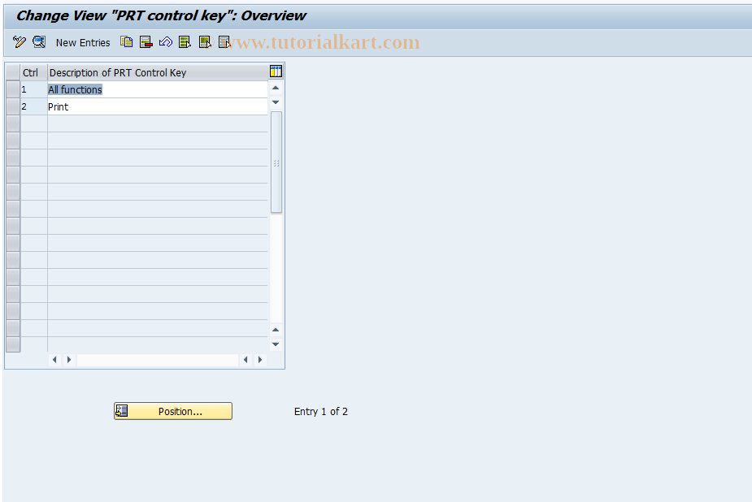This screenshot has width=752, height=502.
Task: Click bottom scroll-up arrow of table
Action: (x=276, y=330)
